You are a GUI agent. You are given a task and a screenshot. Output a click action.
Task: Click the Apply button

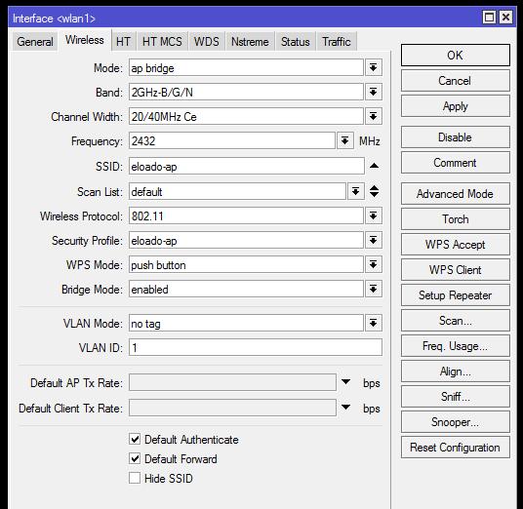point(456,106)
